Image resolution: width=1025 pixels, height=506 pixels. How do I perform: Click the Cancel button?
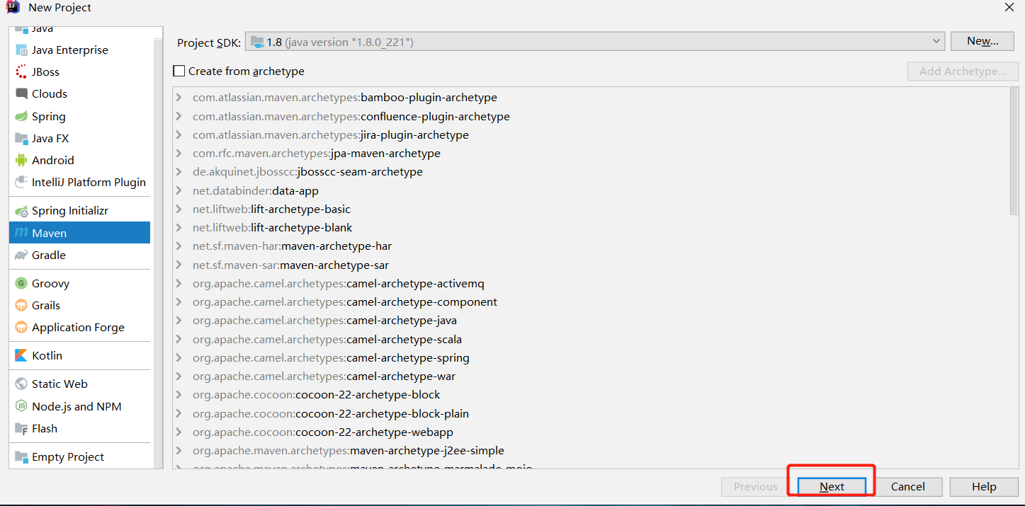point(908,487)
